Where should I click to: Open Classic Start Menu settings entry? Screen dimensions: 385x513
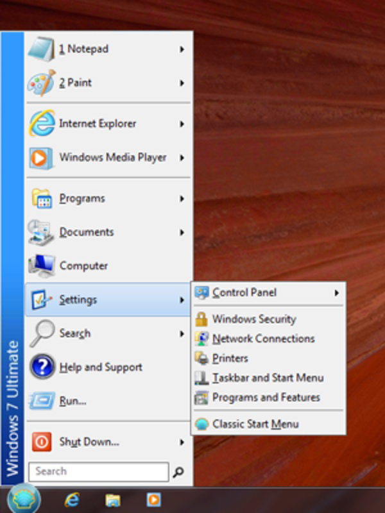click(x=268, y=424)
